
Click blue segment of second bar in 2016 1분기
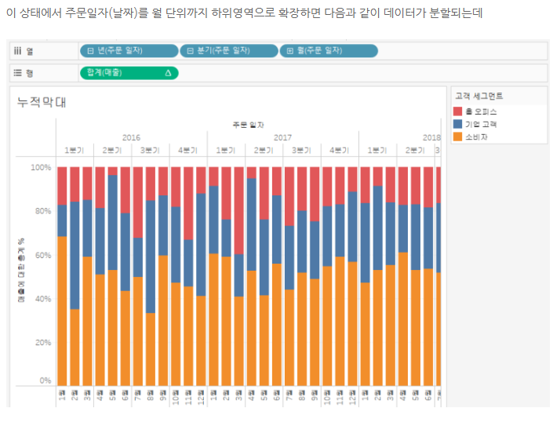[75, 255]
